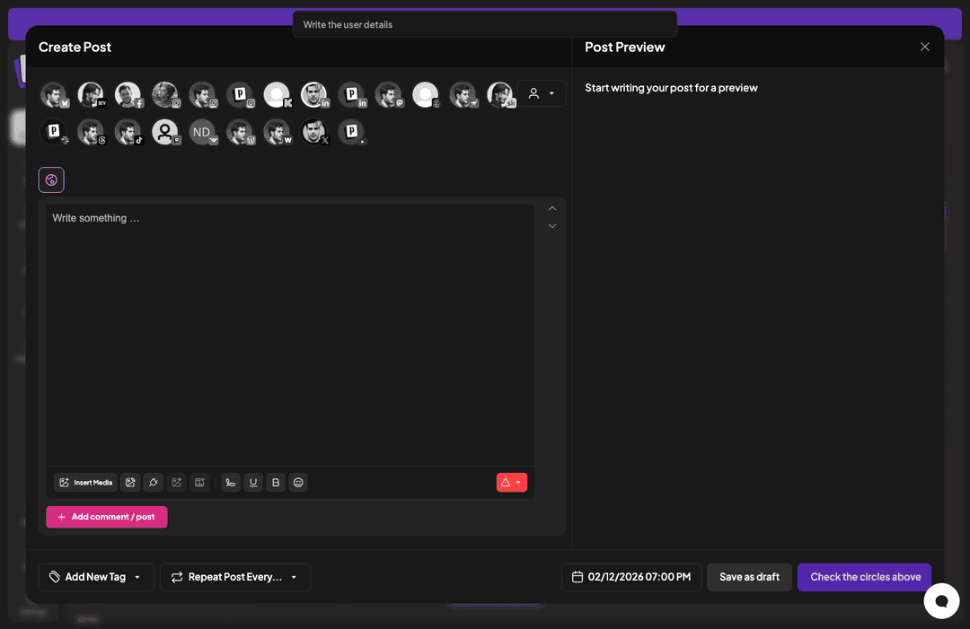The width and height of the screenshot is (970, 629).
Task: Open the account selector dropdown beside the avatars
Action: tap(542, 93)
